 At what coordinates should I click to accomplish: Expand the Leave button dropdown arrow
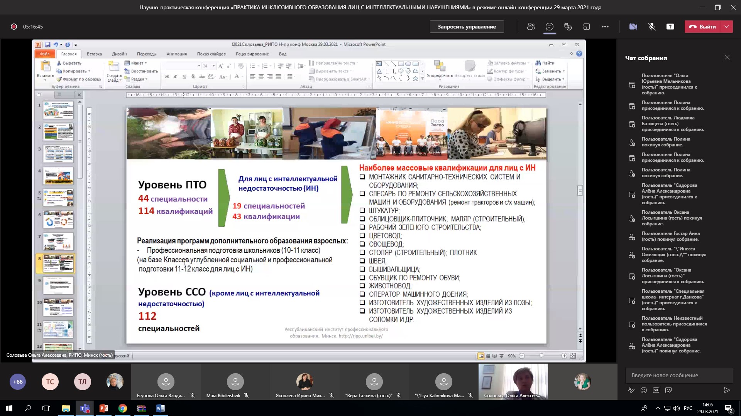point(727,27)
